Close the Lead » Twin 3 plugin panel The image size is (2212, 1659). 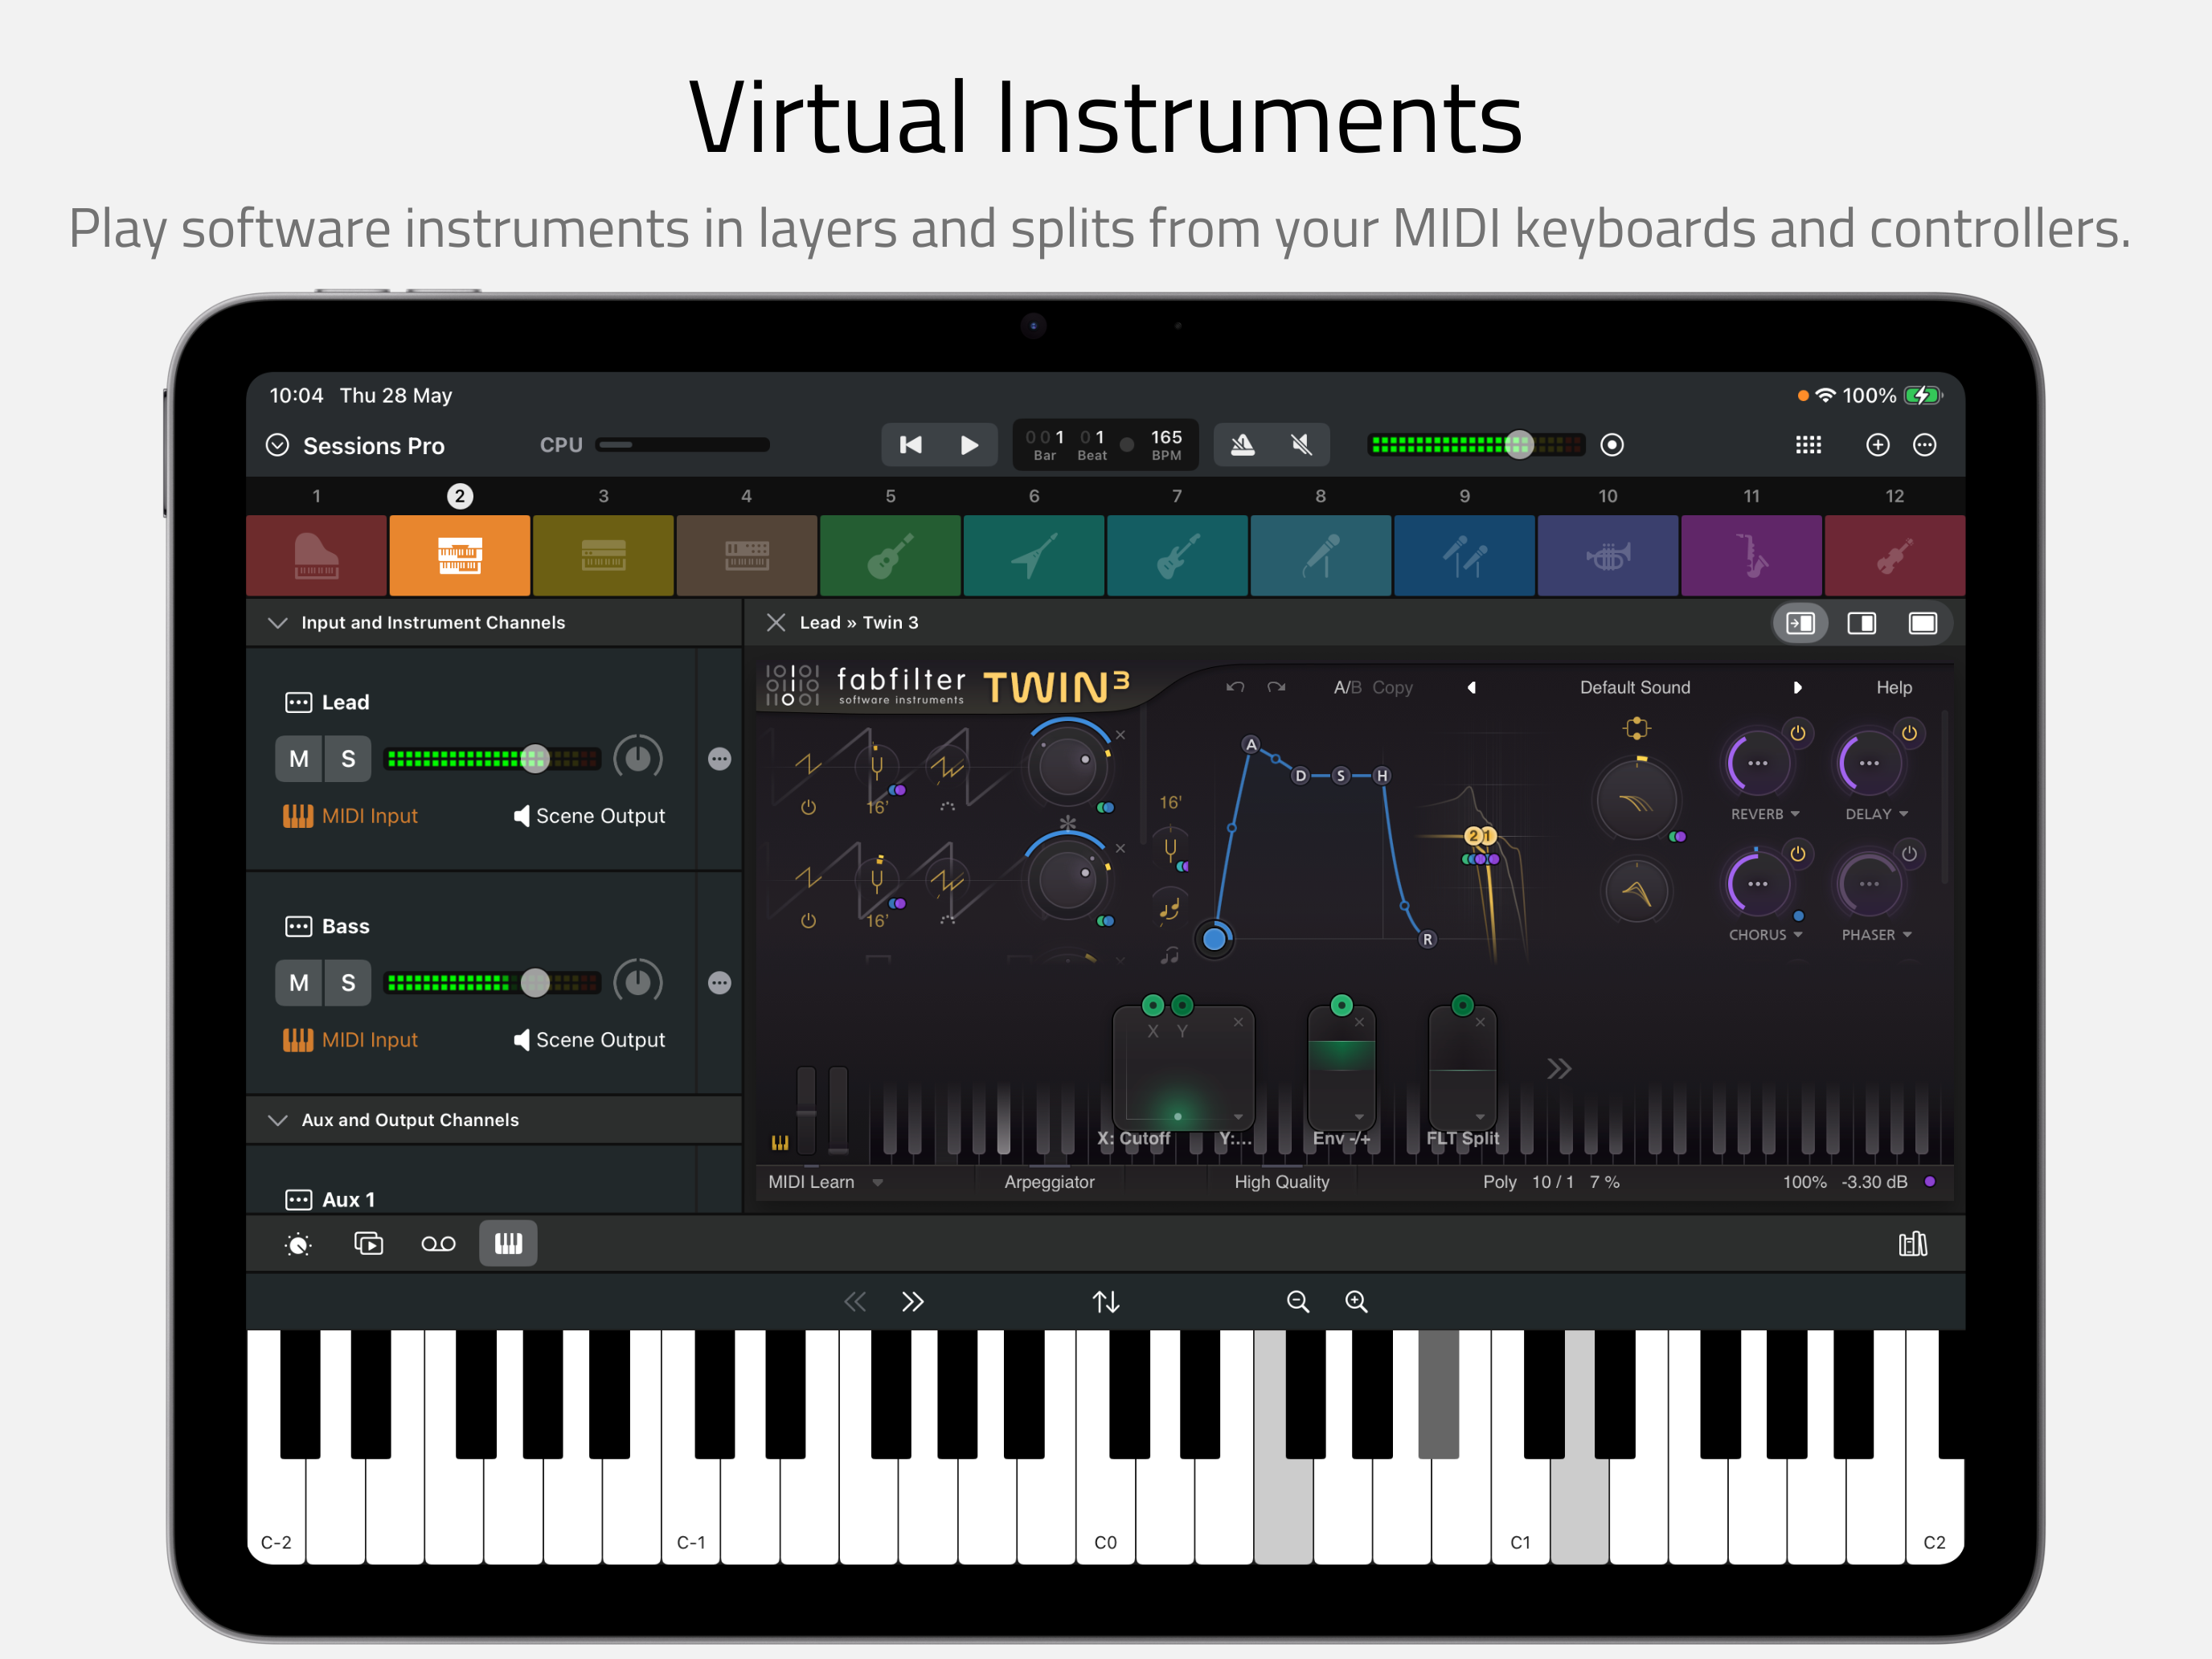pos(775,622)
